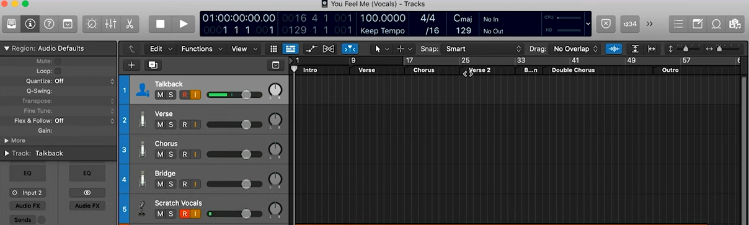Select the tracks list view icon
The width and height of the screenshot is (749, 225).
click(x=290, y=48)
